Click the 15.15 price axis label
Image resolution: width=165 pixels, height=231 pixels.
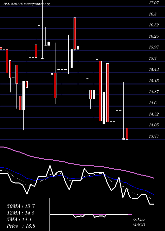(154, 81)
